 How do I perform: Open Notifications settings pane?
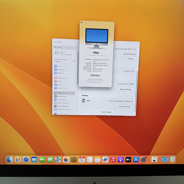61,78
